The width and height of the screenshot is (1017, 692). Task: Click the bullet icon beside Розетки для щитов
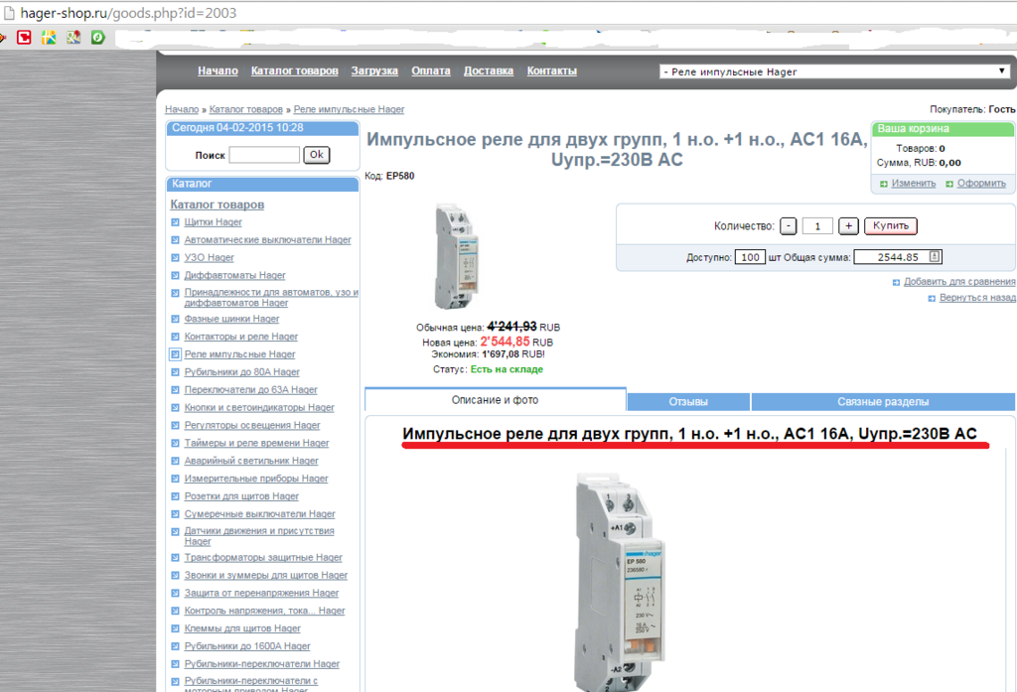point(175,496)
